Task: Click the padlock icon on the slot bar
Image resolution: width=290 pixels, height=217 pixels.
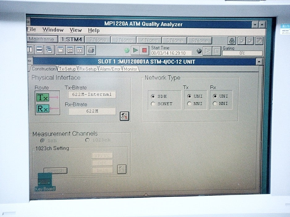Action: 231,39
